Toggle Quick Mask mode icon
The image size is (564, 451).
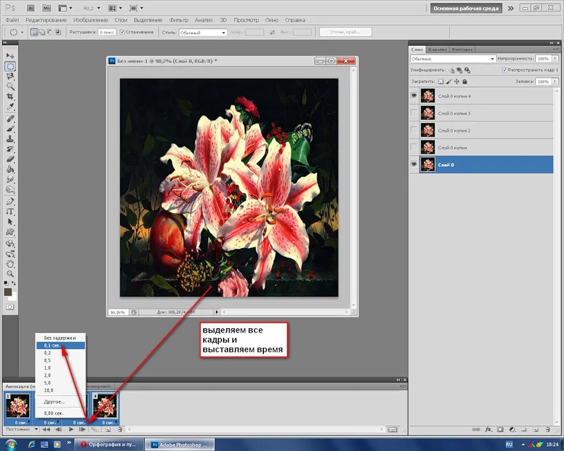pos(10,307)
